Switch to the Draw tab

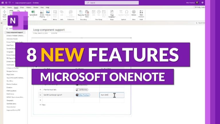point(22,7)
